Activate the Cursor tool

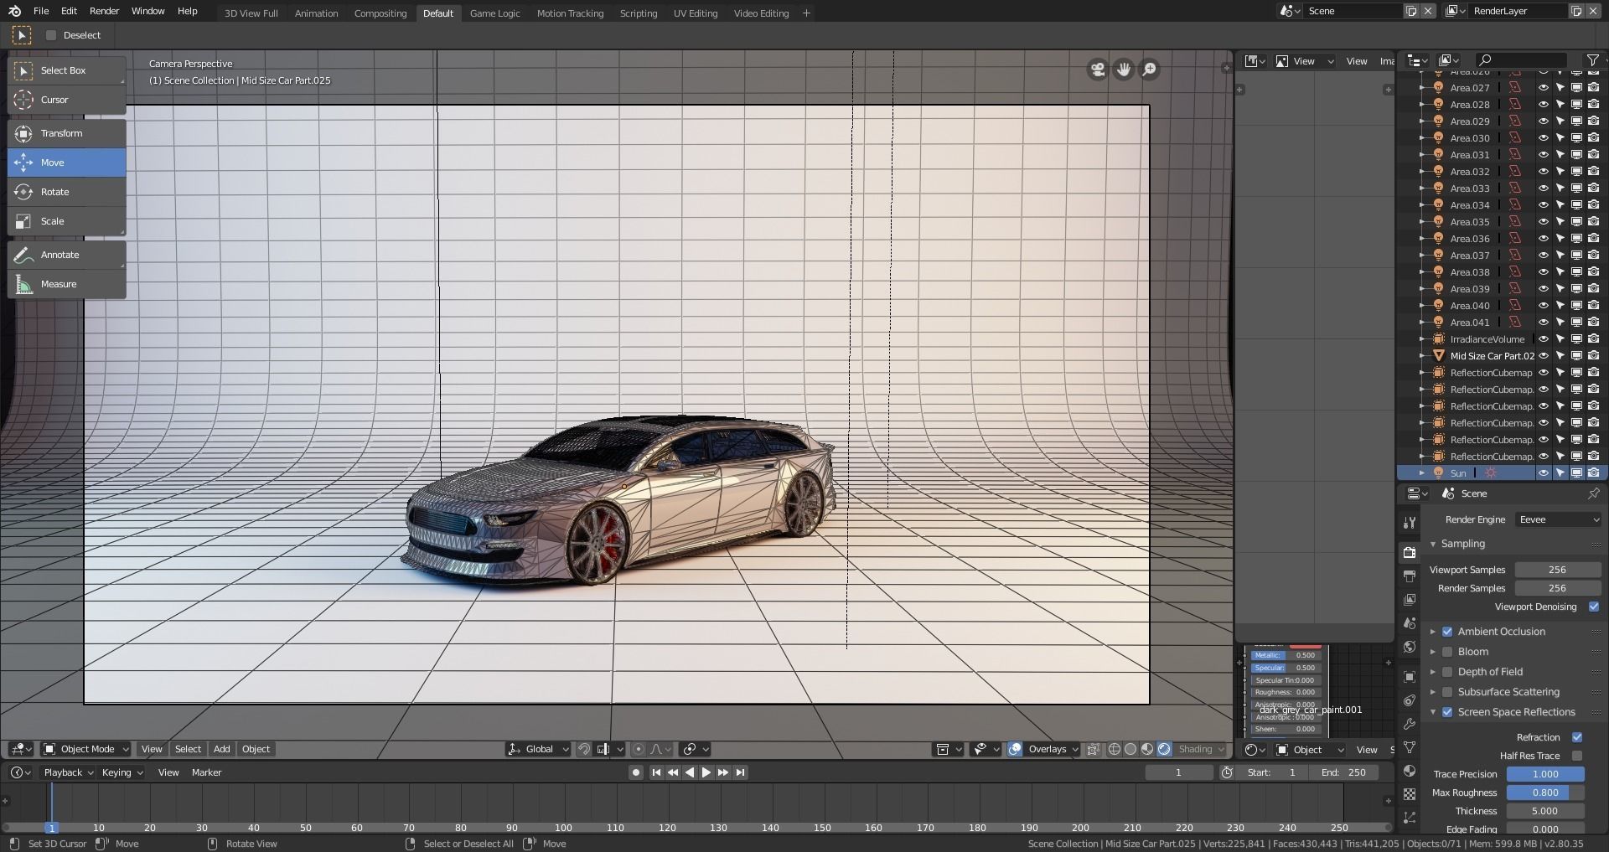[67, 100]
